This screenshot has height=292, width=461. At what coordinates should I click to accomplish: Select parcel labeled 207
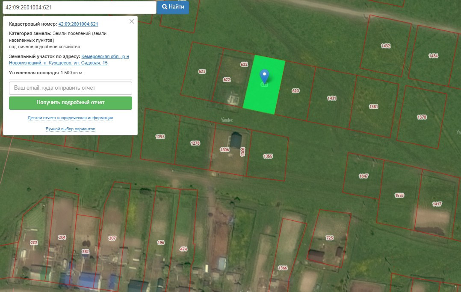112,238
